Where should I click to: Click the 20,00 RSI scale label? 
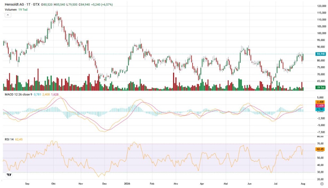(320, 179)
